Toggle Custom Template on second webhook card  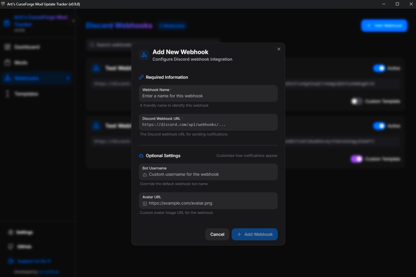(x=357, y=159)
